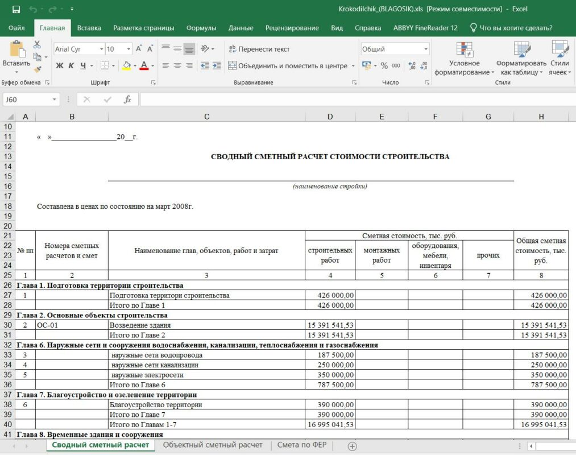Increase font size with larger A icon
Image resolution: width=576 pixels, height=455 pixels.
coord(139,49)
